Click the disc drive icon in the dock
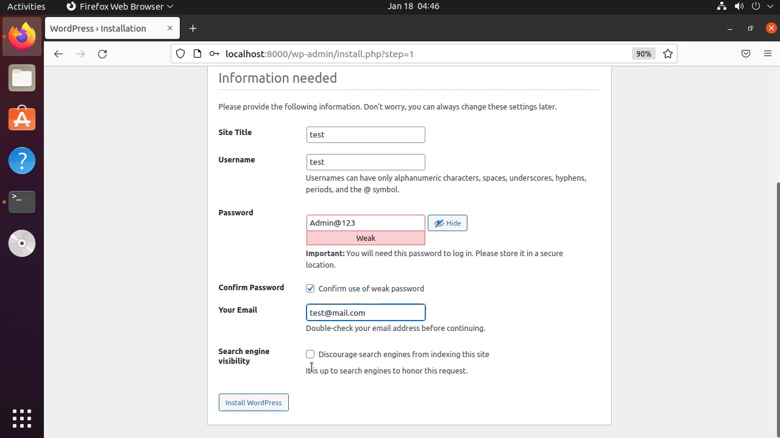The image size is (780, 438). pos(22,243)
